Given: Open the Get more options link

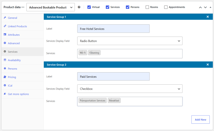Looking at the screenshot, I should pos(22,94).
